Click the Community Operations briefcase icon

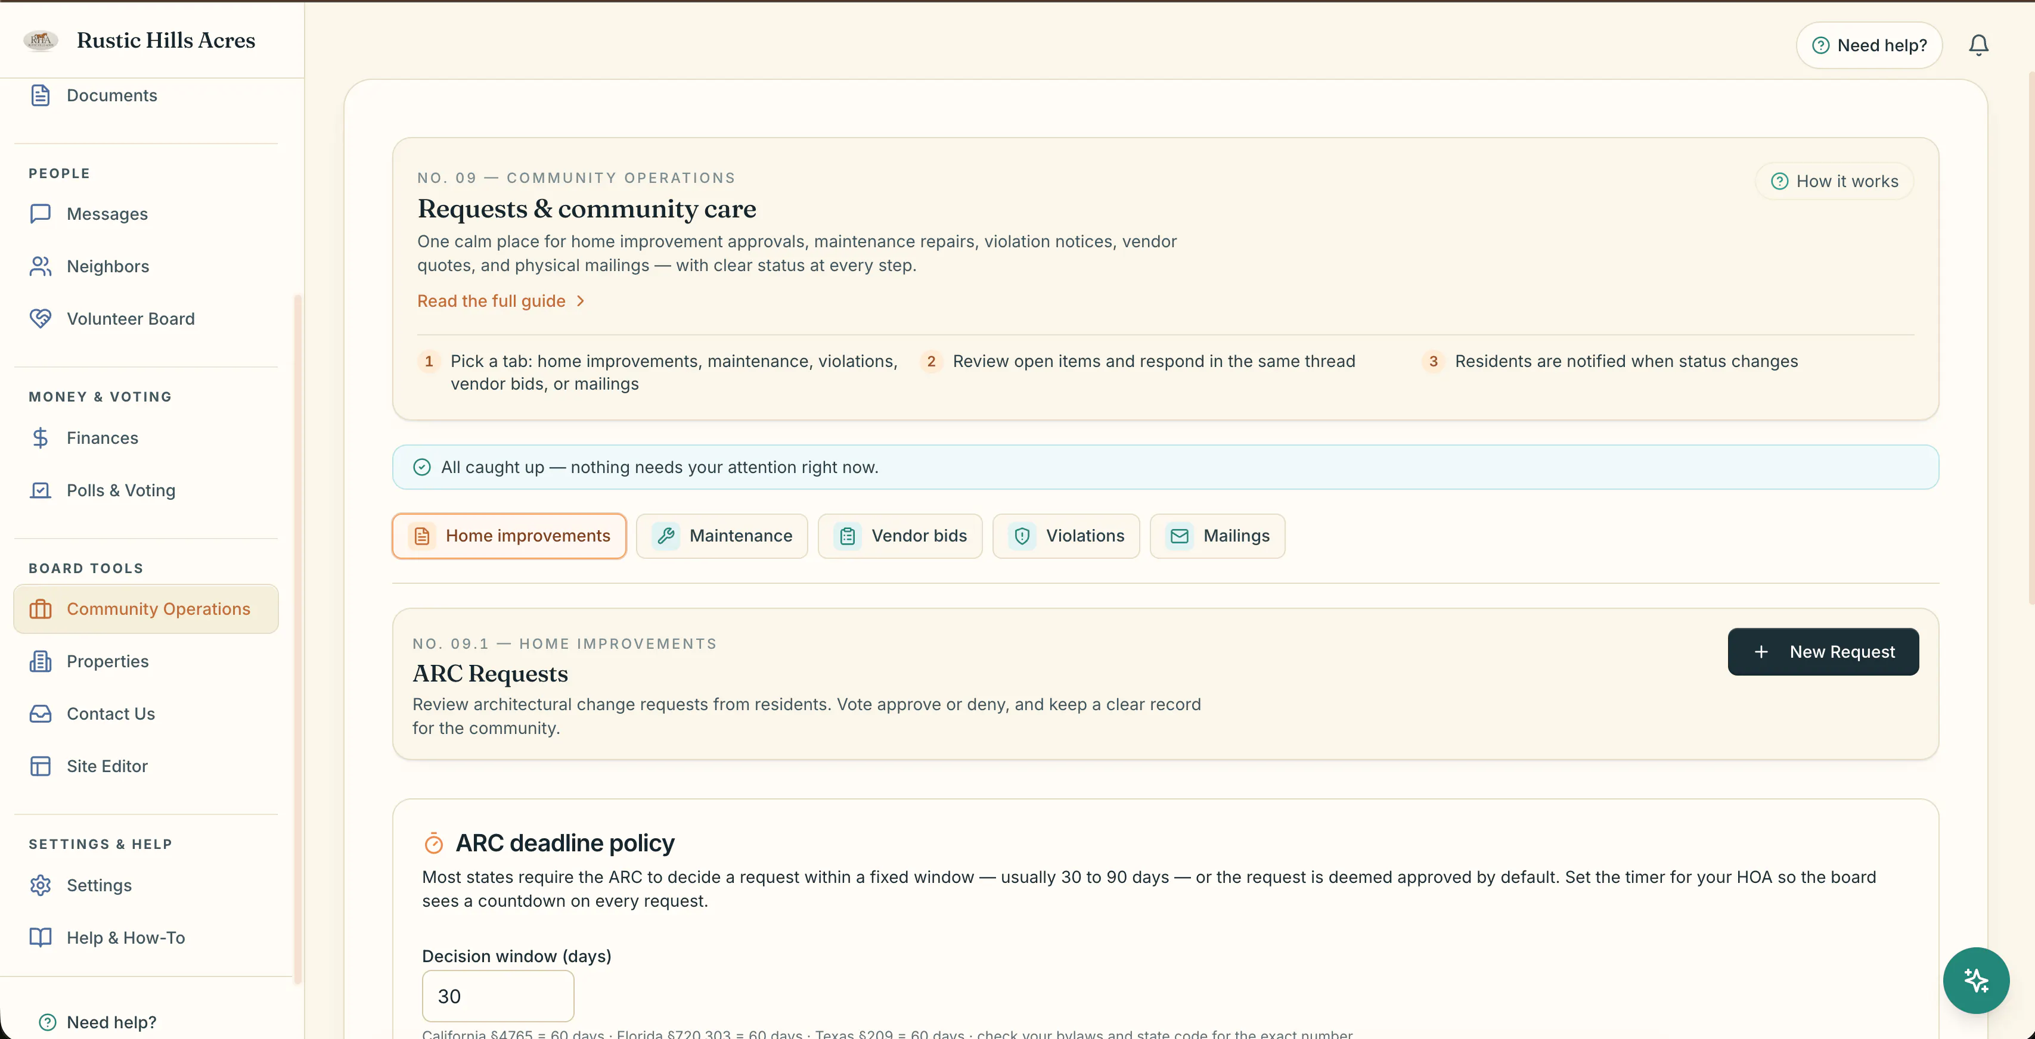coord(41,609)
